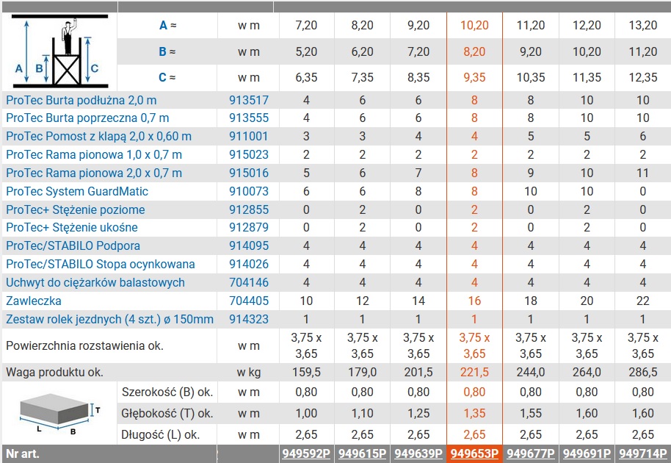Click scaffold set link 949639P
671x463 pixels.
[x=418, y=454]
